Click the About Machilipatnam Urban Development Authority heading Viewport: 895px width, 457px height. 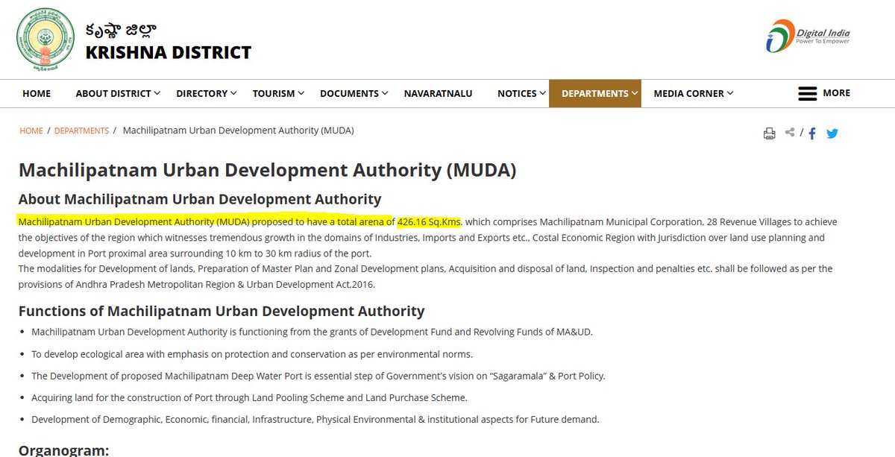[200, 199]
